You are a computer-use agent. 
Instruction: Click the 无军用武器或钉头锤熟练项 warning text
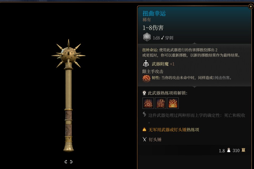pyautogui.click(x=174, y=130)
